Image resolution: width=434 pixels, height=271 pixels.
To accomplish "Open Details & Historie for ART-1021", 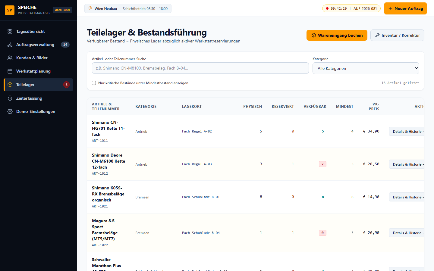I will pyautogui.click(x=407, y=197).
